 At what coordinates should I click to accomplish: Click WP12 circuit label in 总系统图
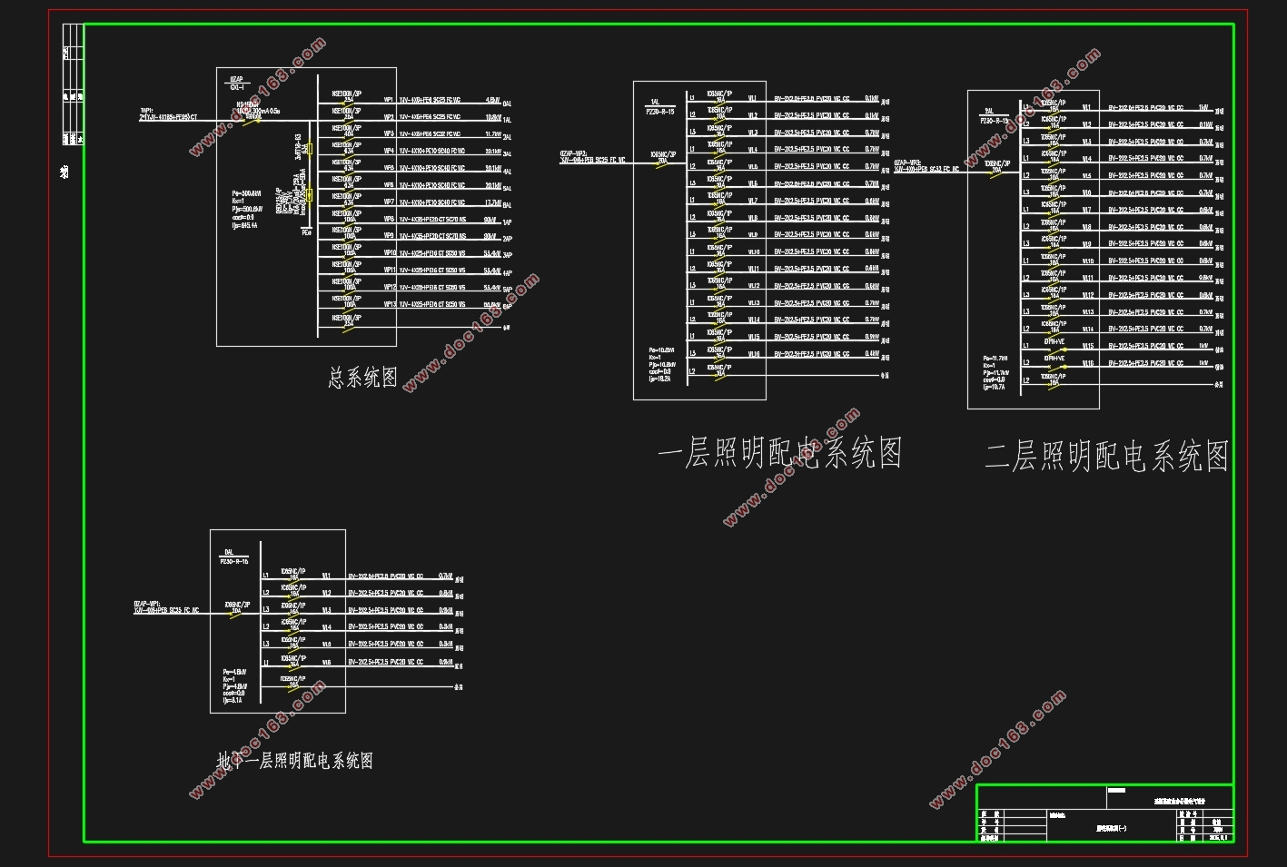[390, 287]
